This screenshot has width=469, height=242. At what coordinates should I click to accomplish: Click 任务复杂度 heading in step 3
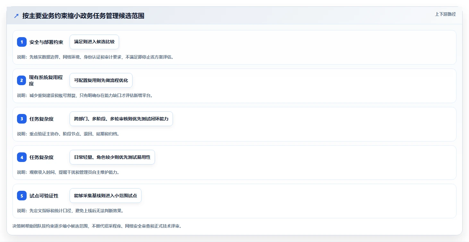(x=41, y=119)
